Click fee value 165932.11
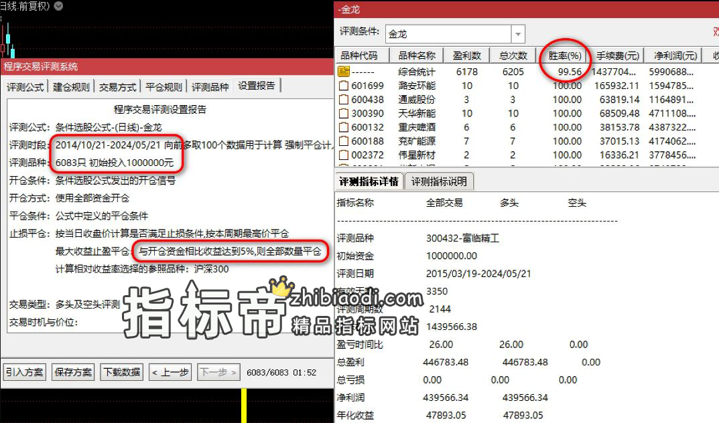Image resolution: width=719 pixels, height=423 pixels. 616,86
